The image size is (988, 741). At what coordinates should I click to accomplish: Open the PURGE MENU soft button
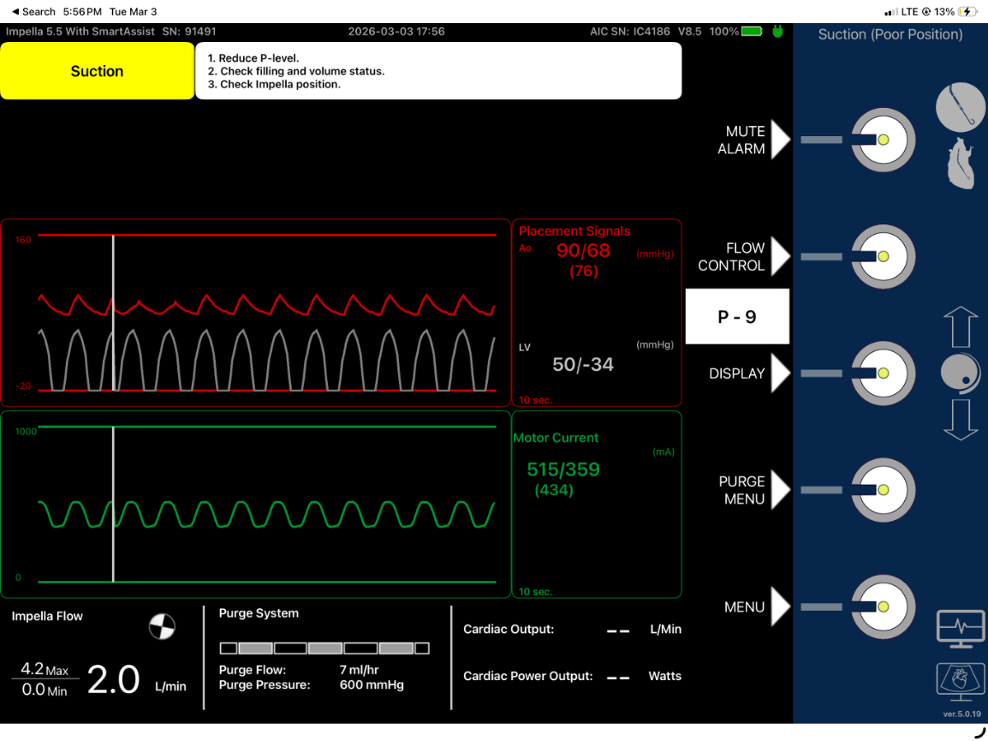[x=754, y=490]
